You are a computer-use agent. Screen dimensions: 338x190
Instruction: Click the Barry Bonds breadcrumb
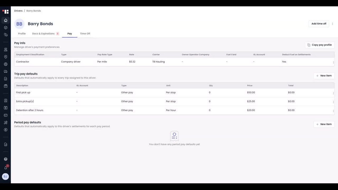pos(34,11)
